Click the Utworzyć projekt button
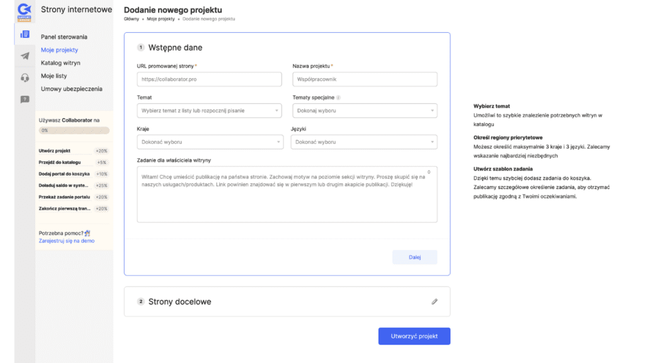This screenshot has width=645, height=363. 414,337
